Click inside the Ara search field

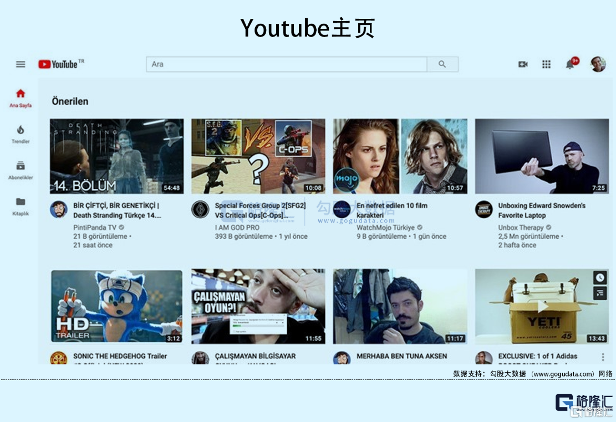[287, 64]
